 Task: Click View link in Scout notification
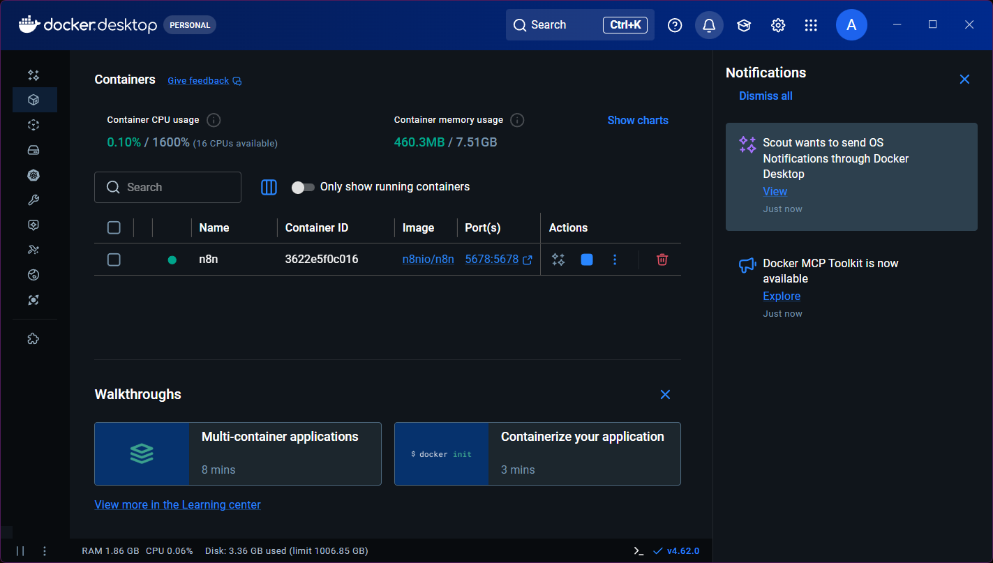click(775, 191)
